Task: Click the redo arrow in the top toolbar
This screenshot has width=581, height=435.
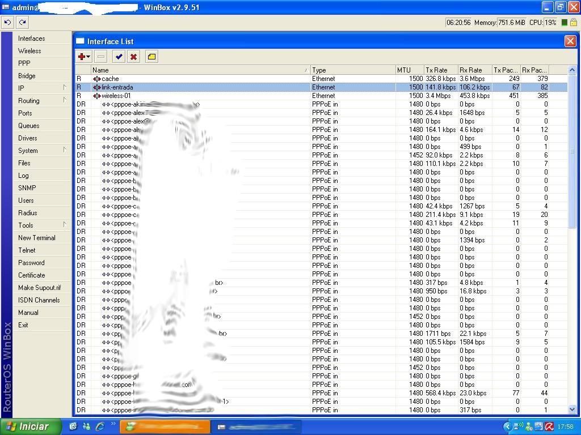Action: [23, 23]
